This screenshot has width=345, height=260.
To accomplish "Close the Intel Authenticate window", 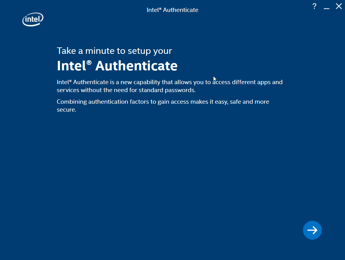I will click(x=339, y=6).
